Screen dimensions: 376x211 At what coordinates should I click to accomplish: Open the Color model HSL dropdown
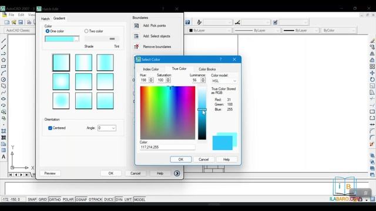[x=224, y=81]
